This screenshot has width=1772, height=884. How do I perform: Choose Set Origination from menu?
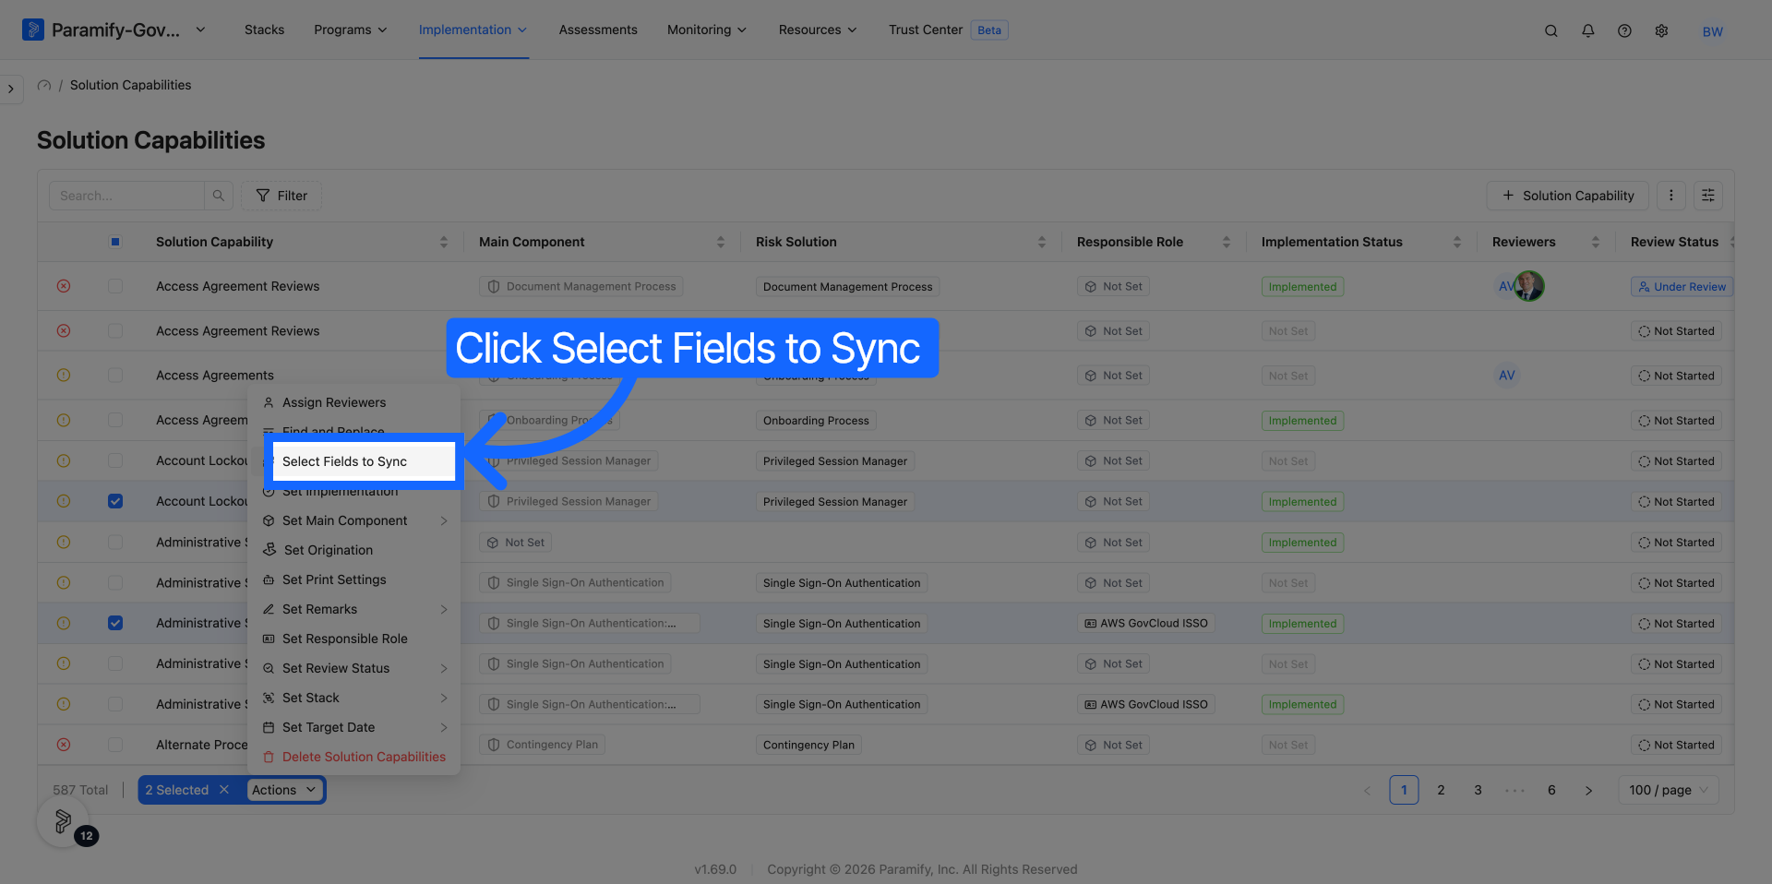click(x=355, y=550)
